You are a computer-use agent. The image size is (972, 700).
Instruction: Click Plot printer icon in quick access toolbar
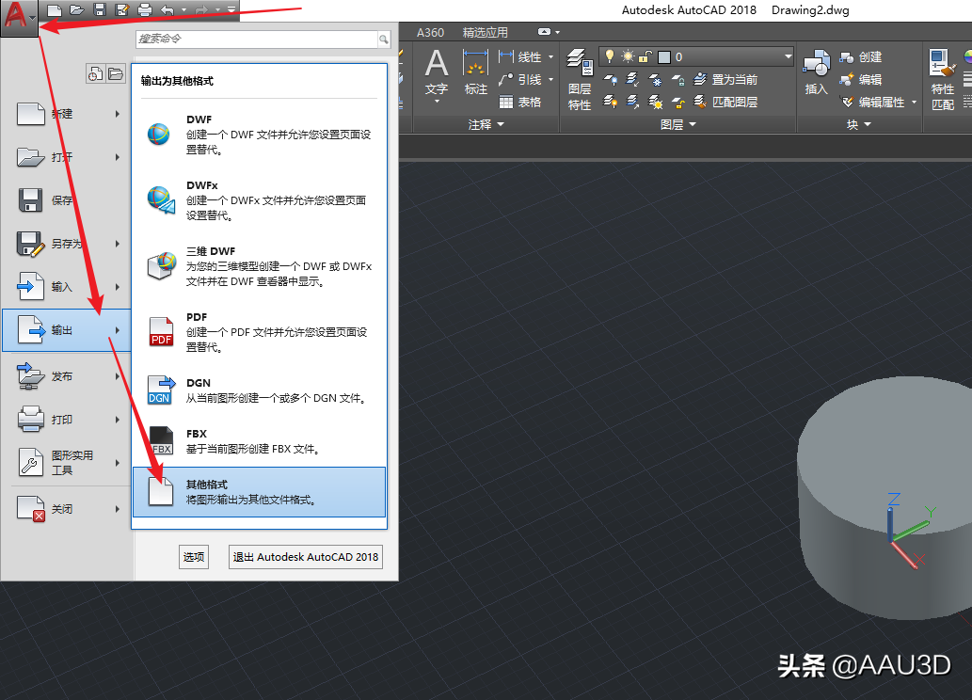145,10
